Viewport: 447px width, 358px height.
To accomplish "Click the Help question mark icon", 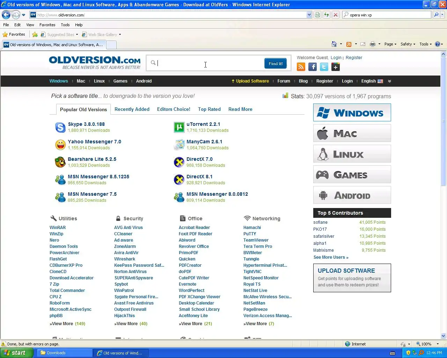I will [x=438, y=44].
